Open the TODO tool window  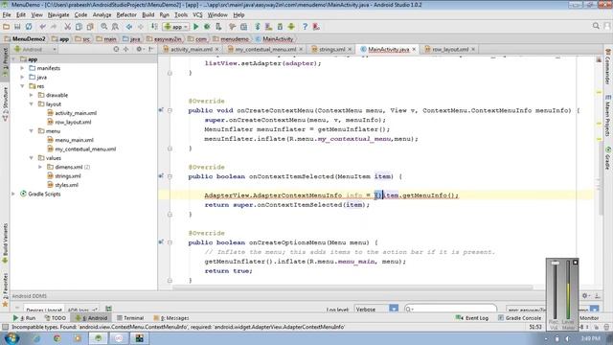56,318
